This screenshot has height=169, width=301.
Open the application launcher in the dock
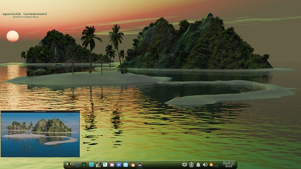[x=69, y=165]
